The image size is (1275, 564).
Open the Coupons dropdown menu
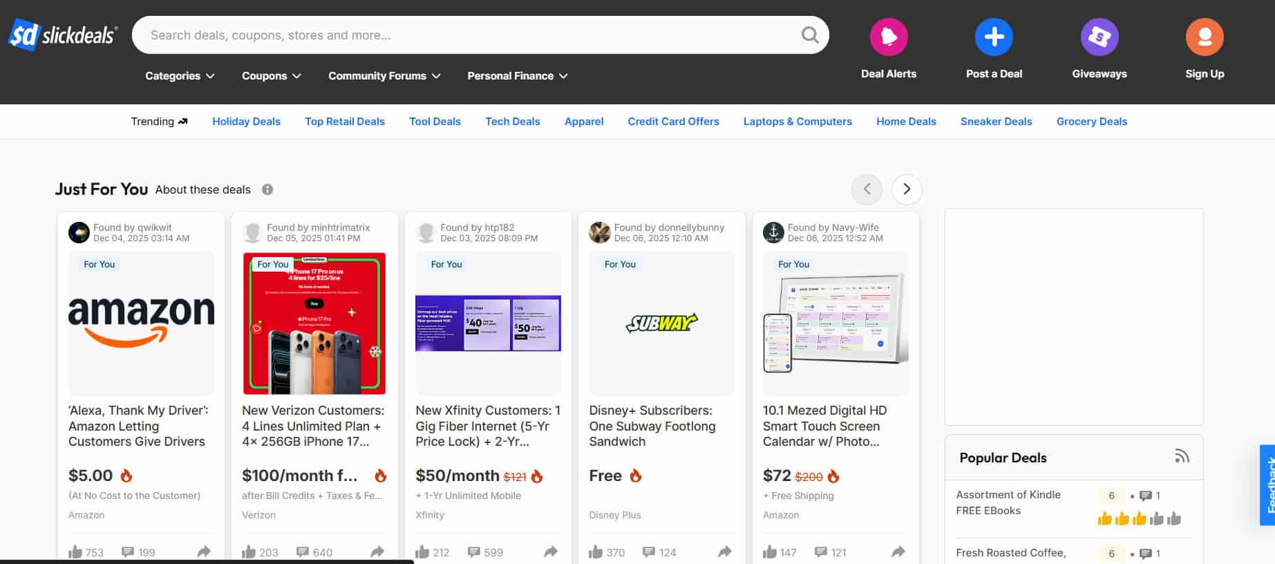click(271, 76)
